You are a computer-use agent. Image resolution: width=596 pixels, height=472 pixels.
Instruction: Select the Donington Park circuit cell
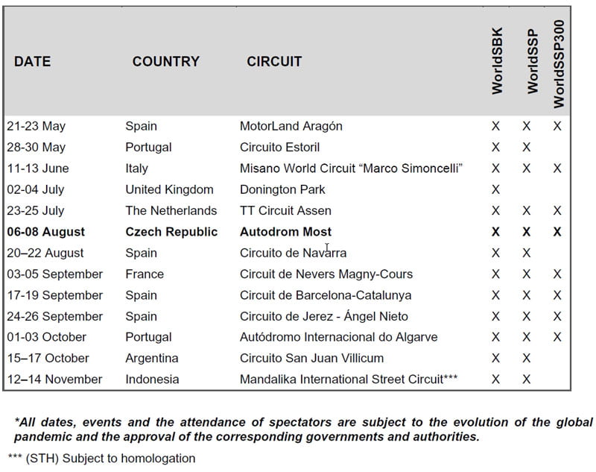(282, 189)
